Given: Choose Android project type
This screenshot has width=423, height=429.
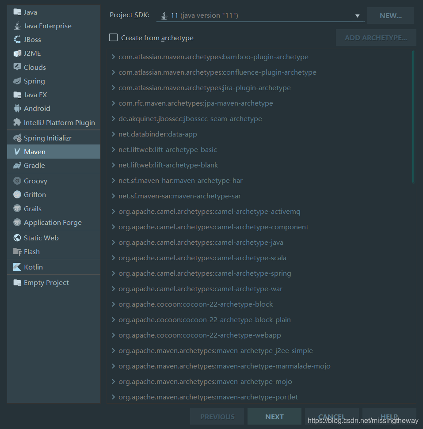Looking at the screenshot, I should tap(53, 108).
